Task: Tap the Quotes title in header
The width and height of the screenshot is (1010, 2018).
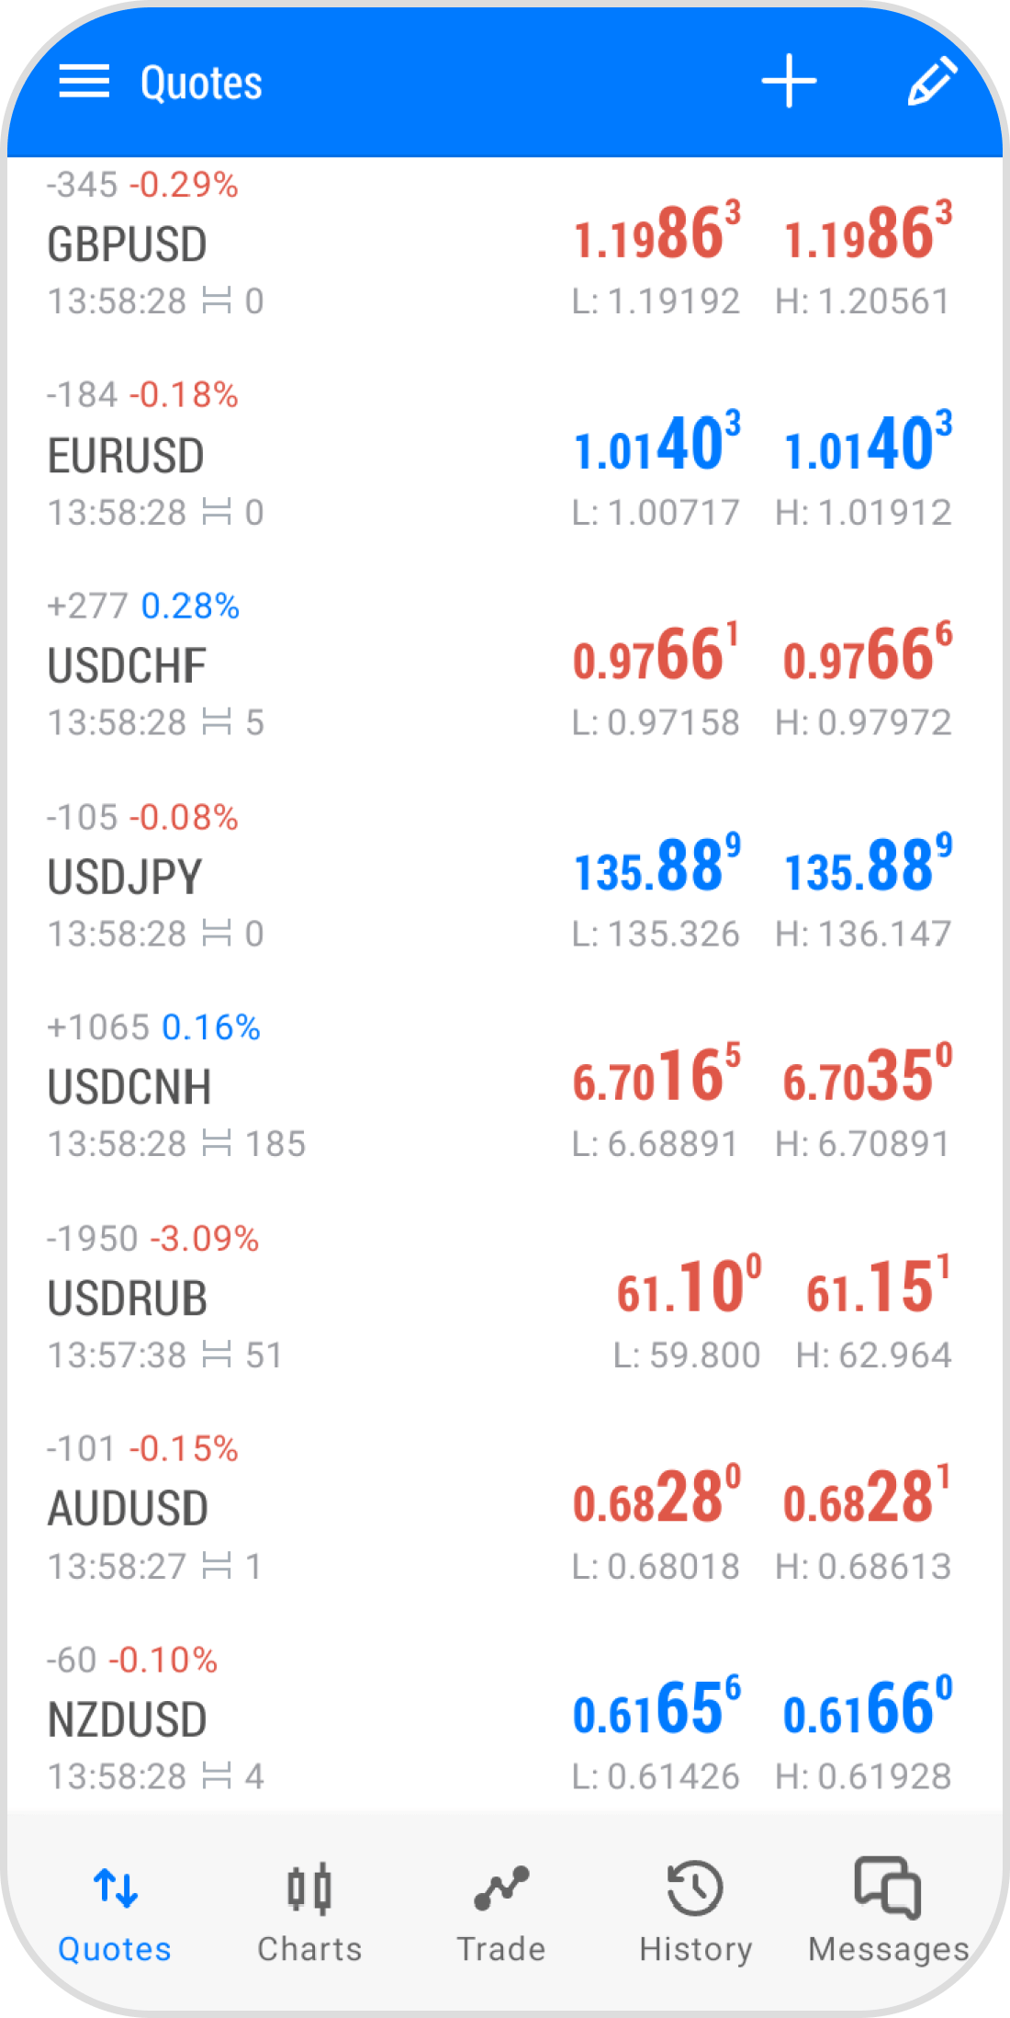Action: (201, 83)
